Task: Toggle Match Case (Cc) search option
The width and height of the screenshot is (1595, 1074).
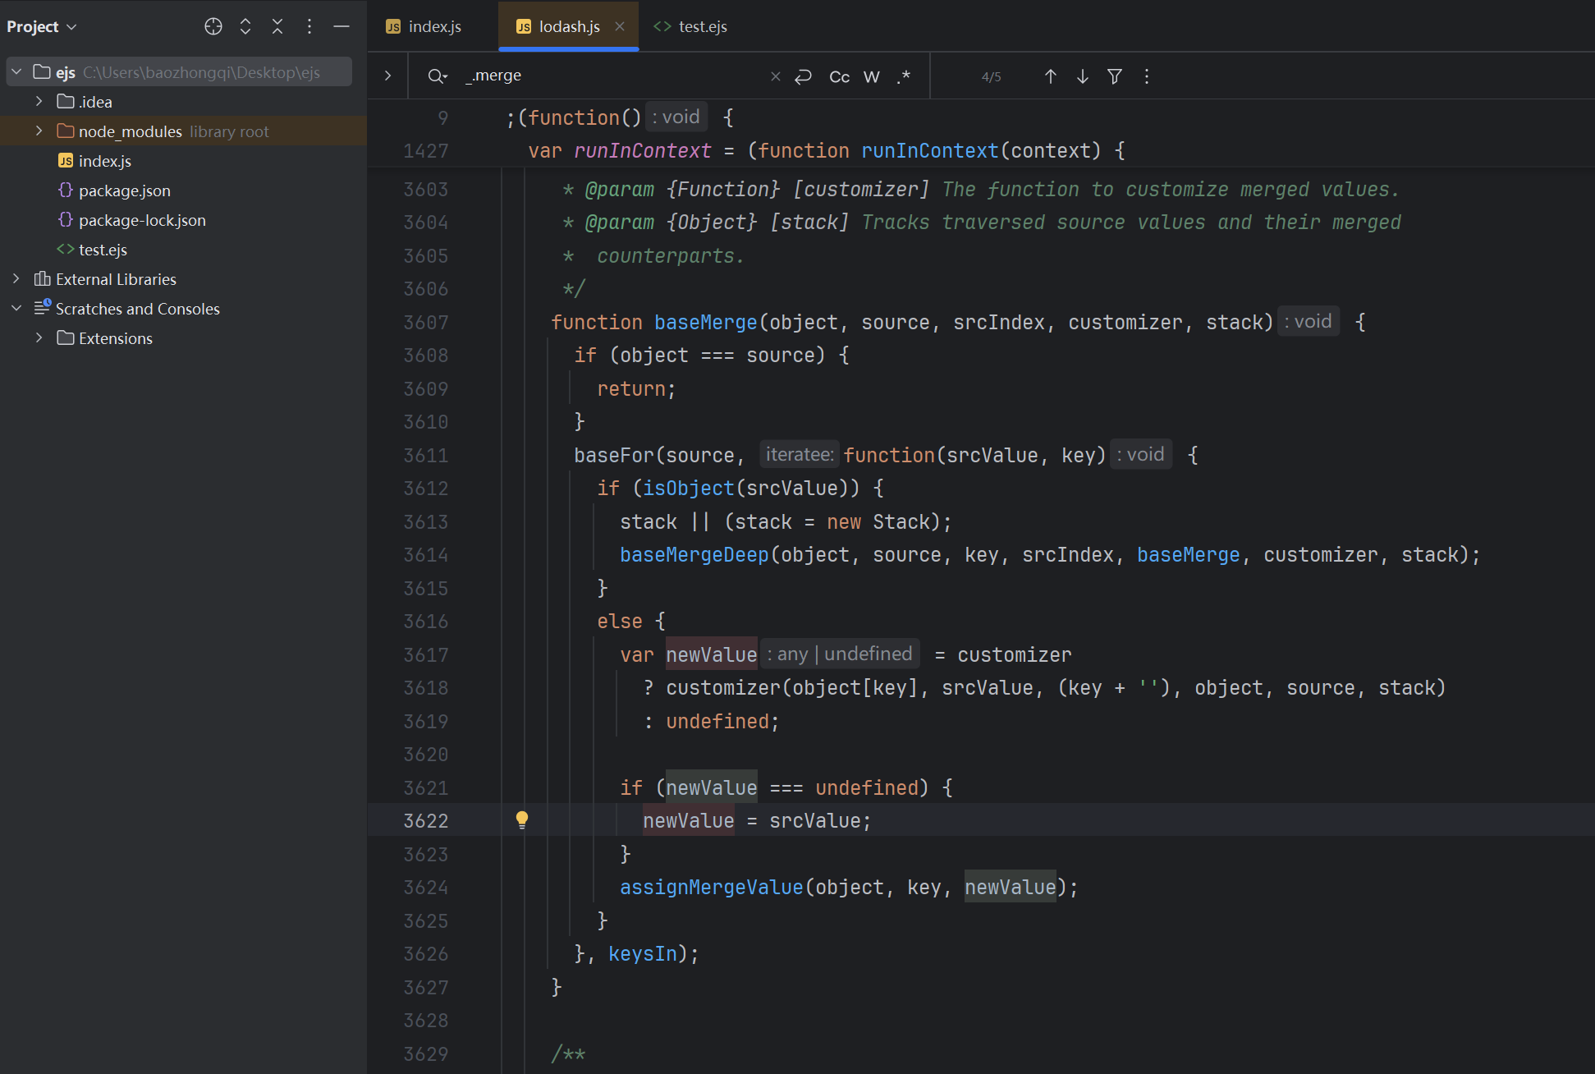Action: [839, 76]
